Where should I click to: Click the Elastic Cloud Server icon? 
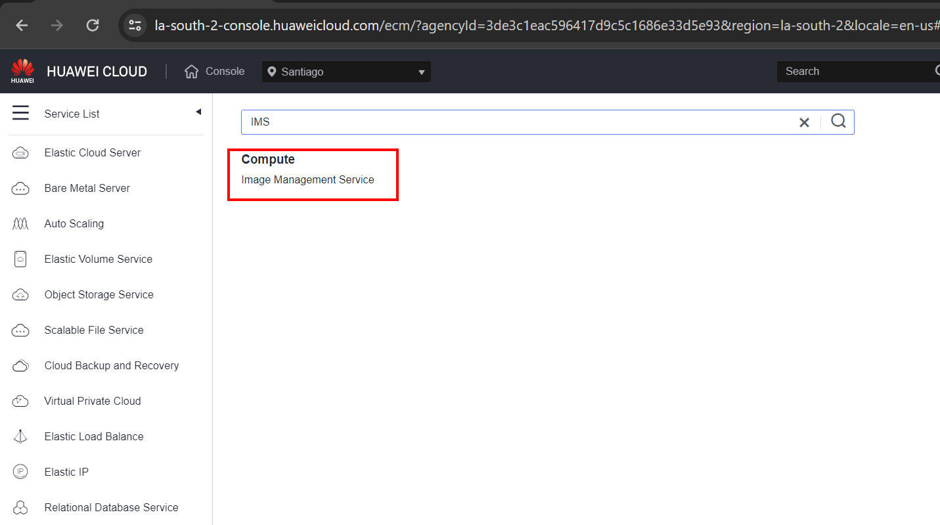[x=20, y=153]
